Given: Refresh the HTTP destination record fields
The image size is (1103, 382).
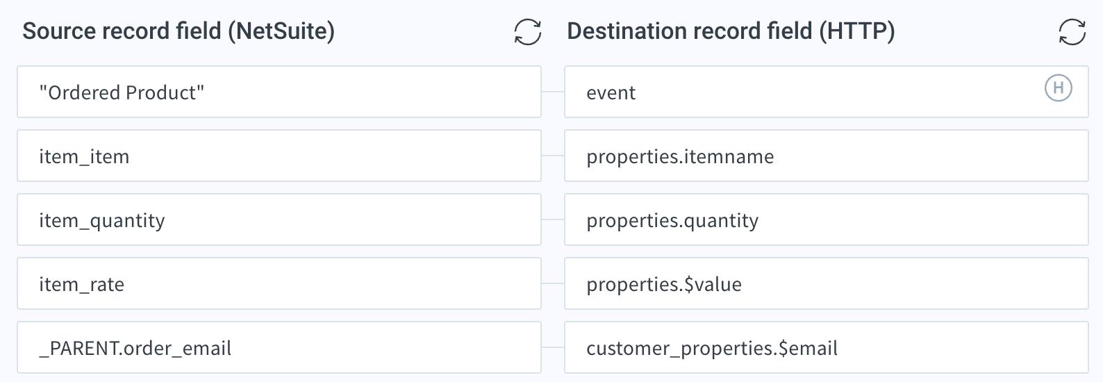Looking at the screenshot, I should pyautogui.click(x=1072, y=32).
